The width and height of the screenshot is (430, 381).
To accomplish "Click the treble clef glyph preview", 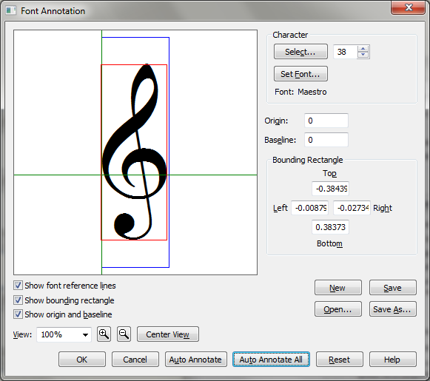I will coord(134,152).
